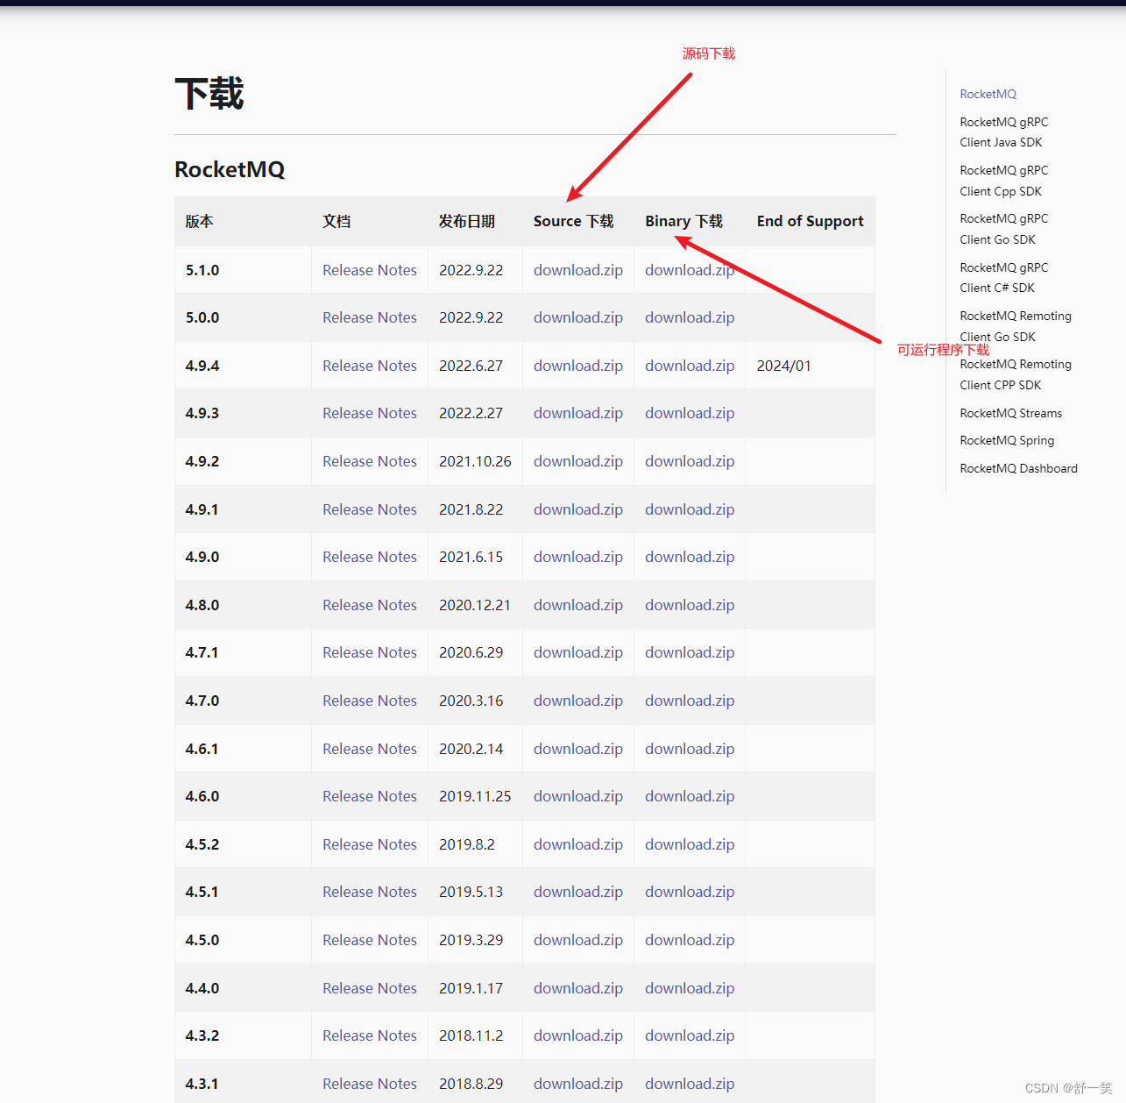Download binary zip for version 4.7.0

689,701
